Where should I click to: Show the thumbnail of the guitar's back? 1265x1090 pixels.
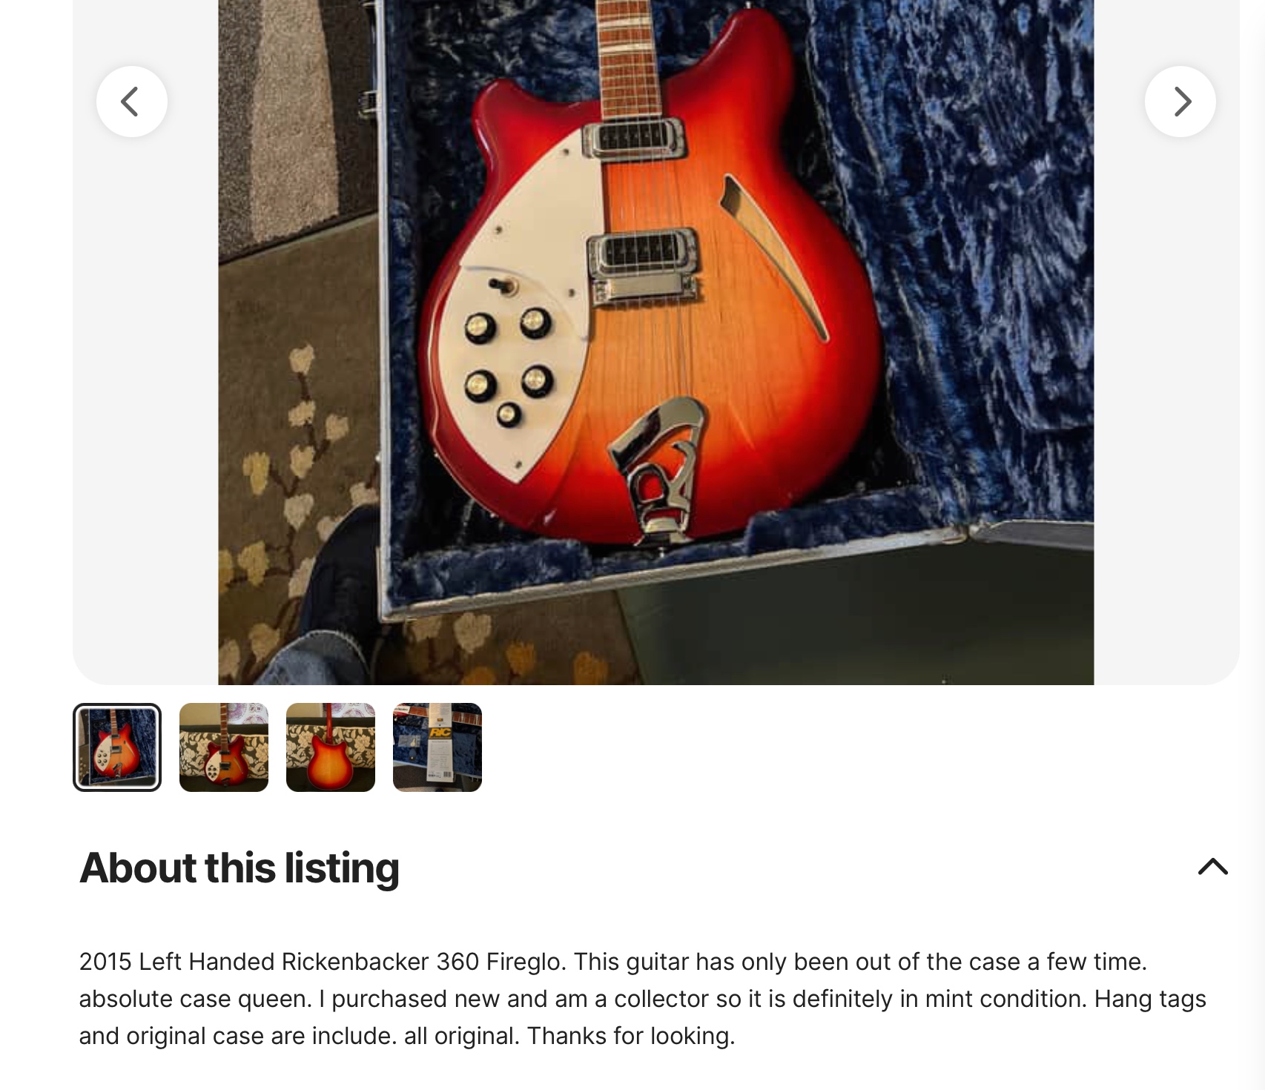pyautogui.click(x=331, y=747)
